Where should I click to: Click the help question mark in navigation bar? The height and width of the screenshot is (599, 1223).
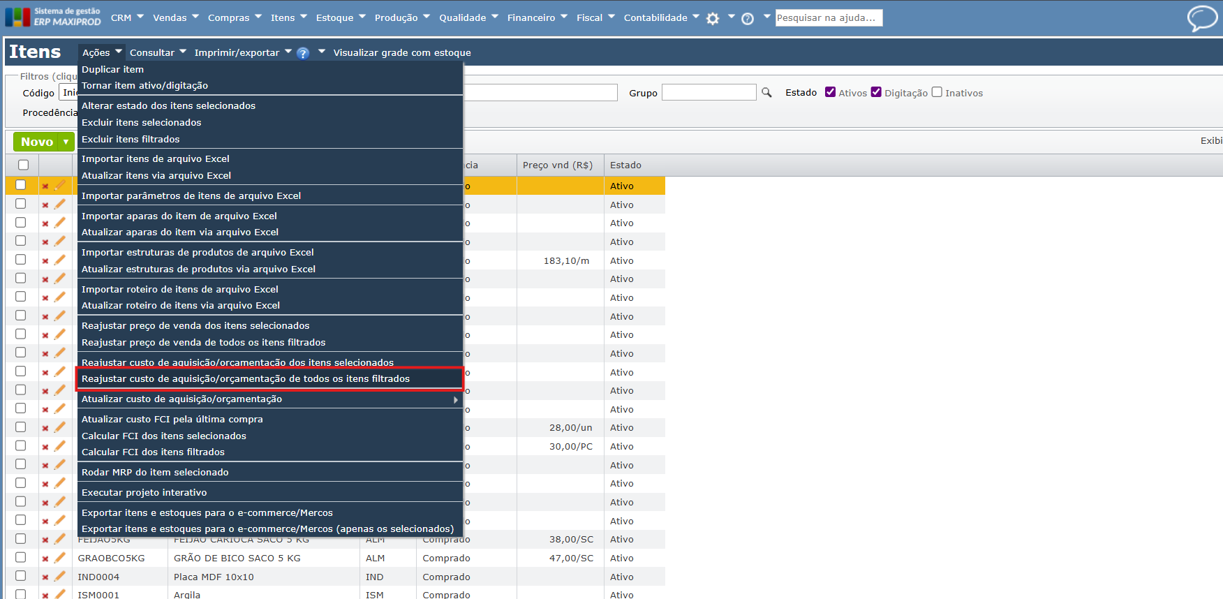[x=747, y=18]
